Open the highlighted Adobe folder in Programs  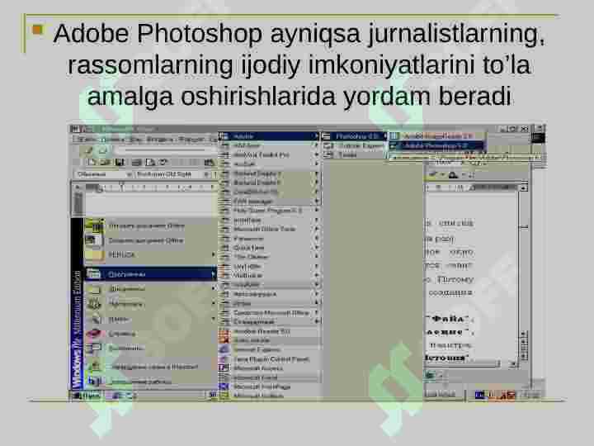click(270, 135)
